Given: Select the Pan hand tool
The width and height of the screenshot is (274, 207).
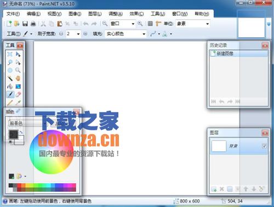Looking at the screenshot, I should pyautogui.click(x=18, y=78).
